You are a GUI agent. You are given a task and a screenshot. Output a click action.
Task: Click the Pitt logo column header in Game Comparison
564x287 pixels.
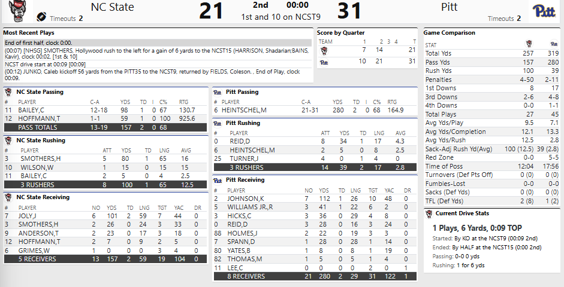[x=553, y=44]
